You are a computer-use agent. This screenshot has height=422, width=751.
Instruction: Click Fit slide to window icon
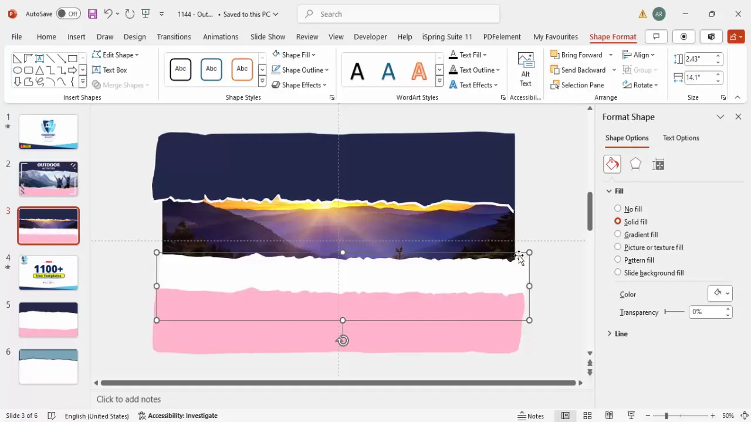744,416
